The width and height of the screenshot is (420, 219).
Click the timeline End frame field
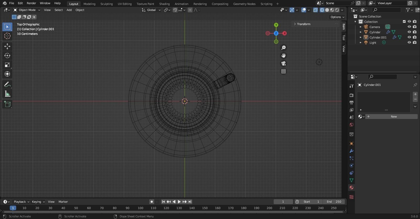click(x=334, y=202)
